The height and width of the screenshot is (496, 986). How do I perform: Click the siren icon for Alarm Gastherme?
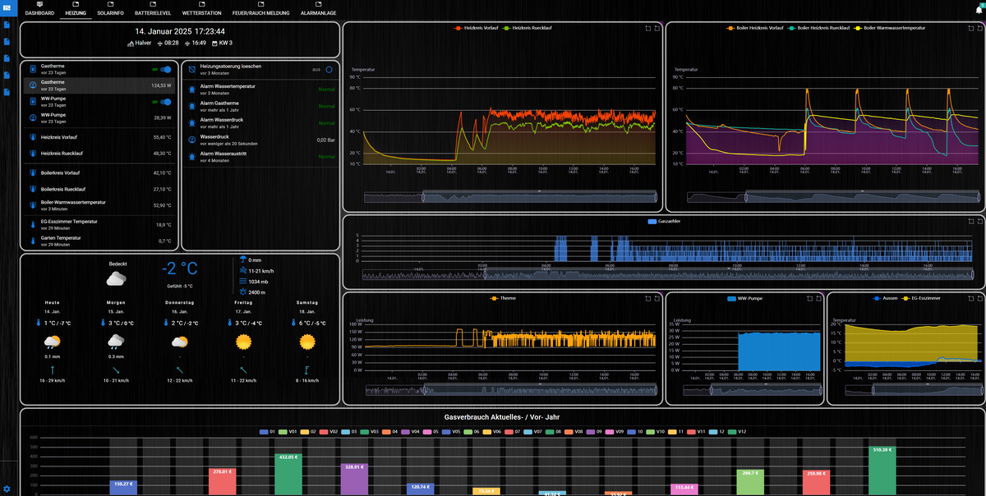(191, 106)
